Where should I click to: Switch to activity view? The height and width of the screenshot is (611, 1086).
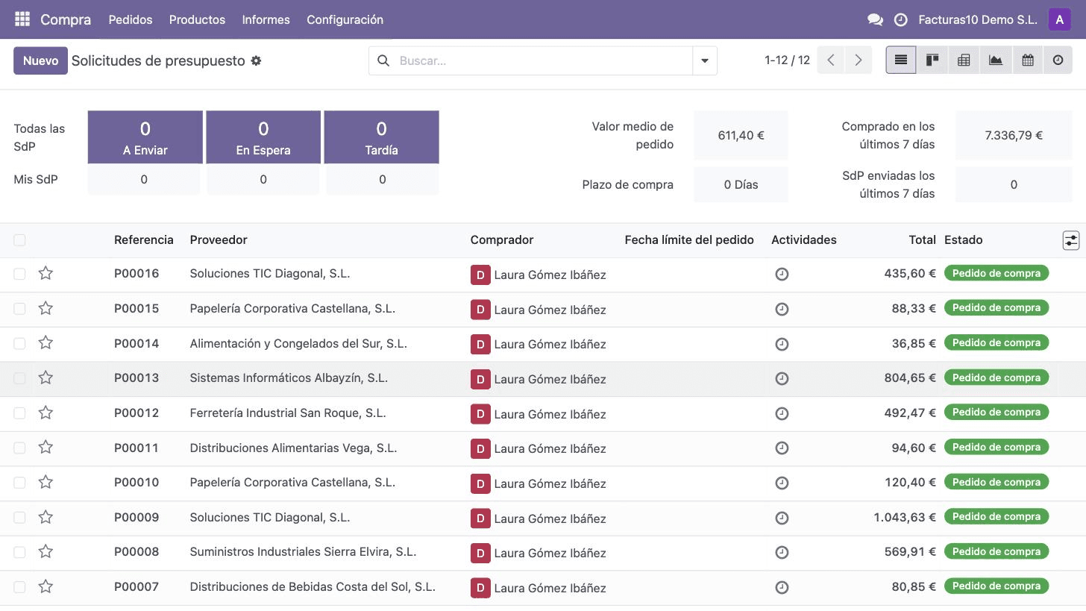click(x=1058, y=60)
